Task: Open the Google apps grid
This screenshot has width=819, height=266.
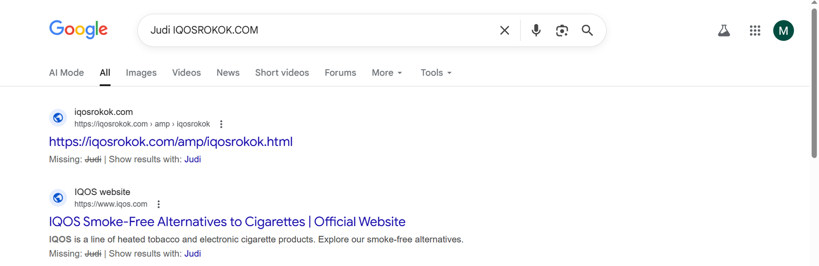Action: 755,31
